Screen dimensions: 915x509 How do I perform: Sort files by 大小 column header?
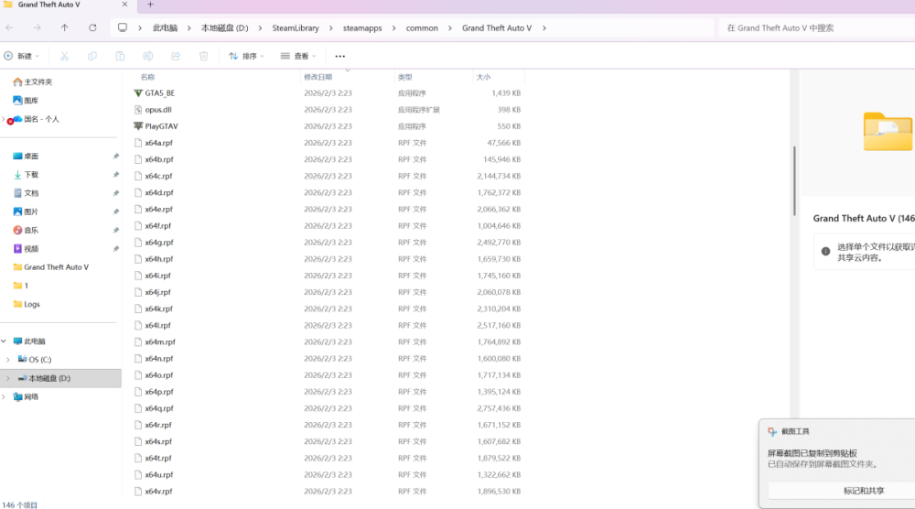(483, 77)
